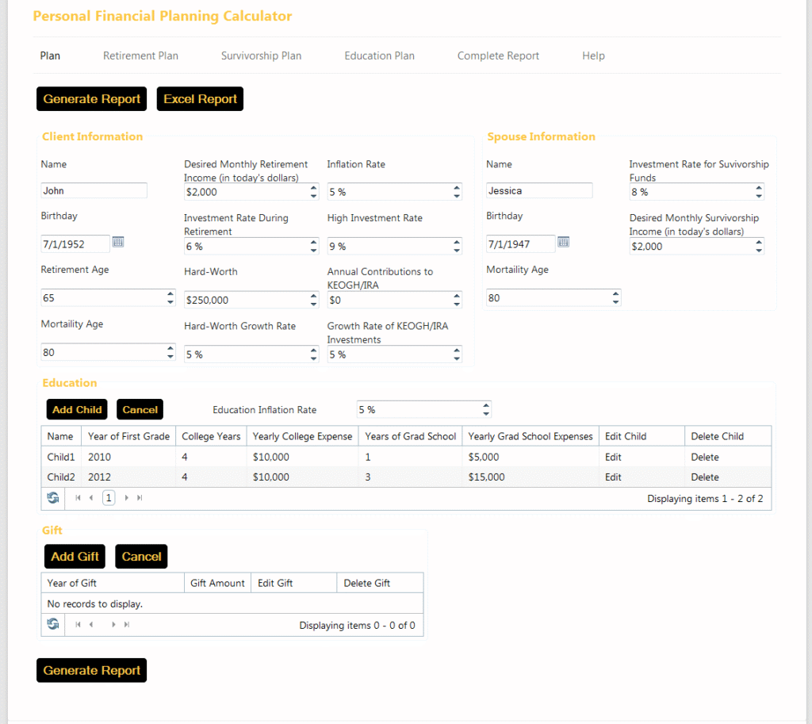Refresh the Education children grid

tap(53, 498)
